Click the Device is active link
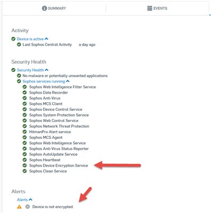The image size is (211, 213). 30,39
